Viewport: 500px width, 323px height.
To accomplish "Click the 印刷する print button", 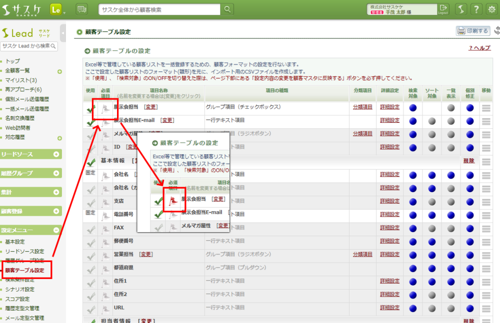I will pos(472,31).
